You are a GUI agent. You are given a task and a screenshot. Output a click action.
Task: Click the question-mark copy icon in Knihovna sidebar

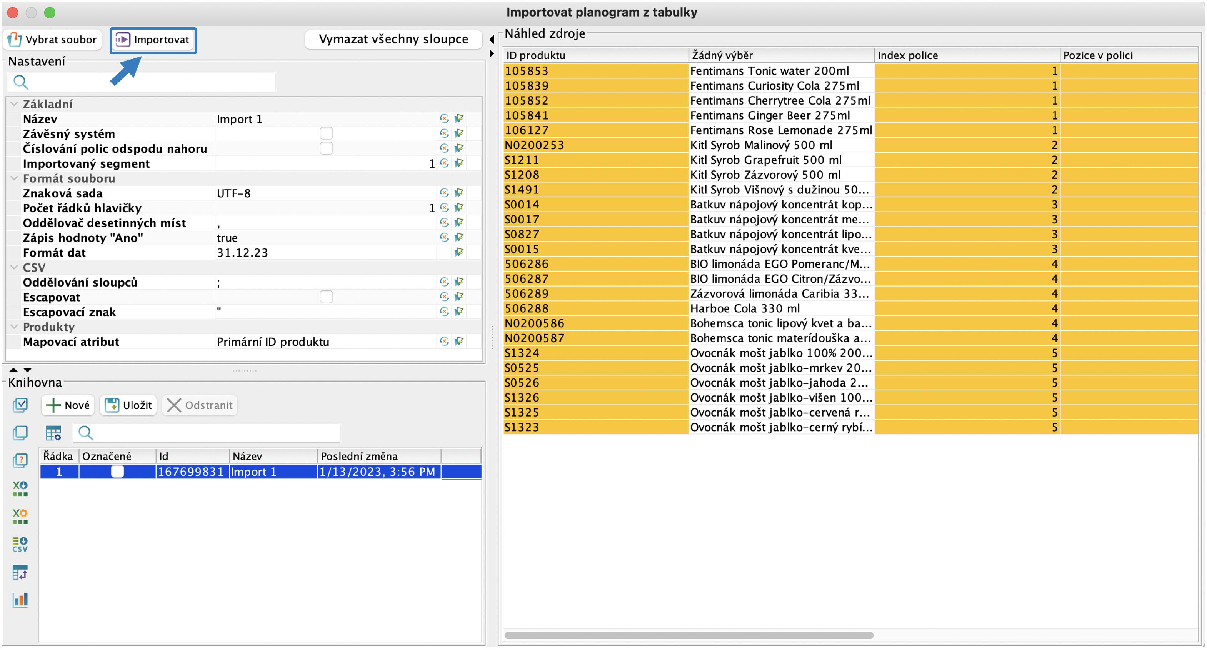click(20, 461)
